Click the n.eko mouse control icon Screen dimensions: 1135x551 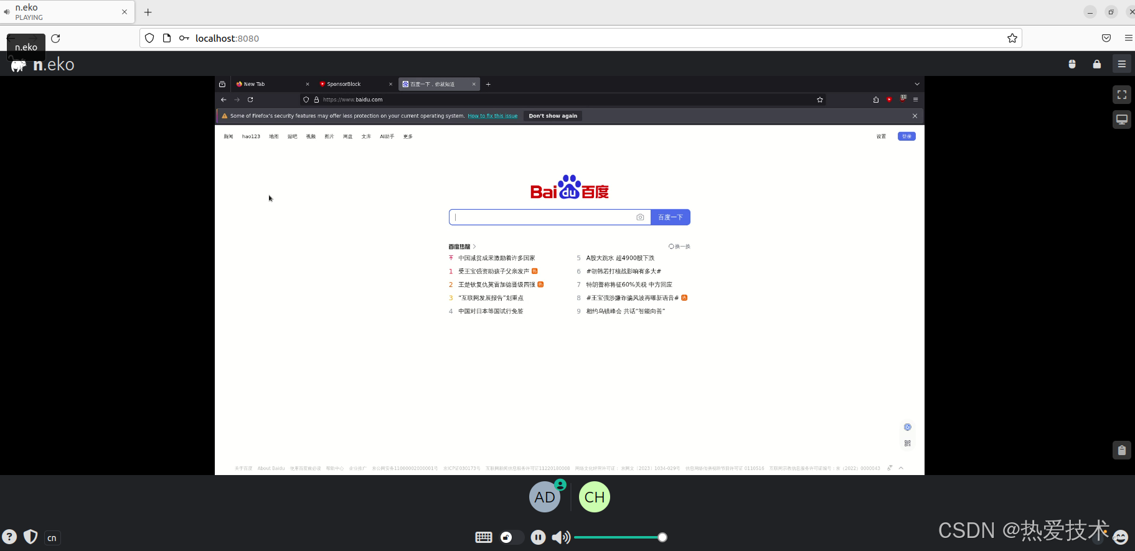pyautogui.click(x=1072, y=64)
